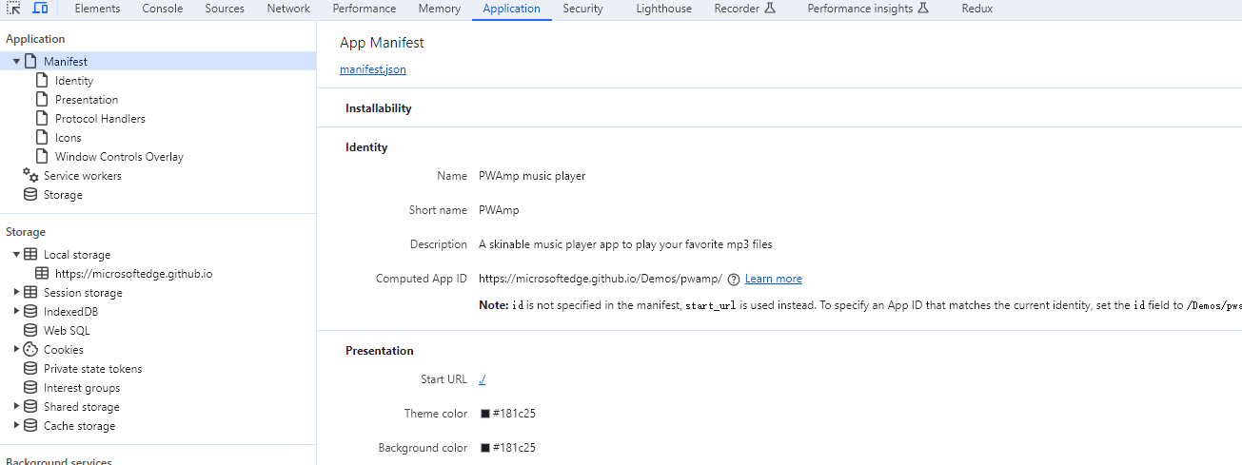Viewport: 1242px width, 465px height.
Task: Click the Computed App ID URL text
Action: coord(601,279)
